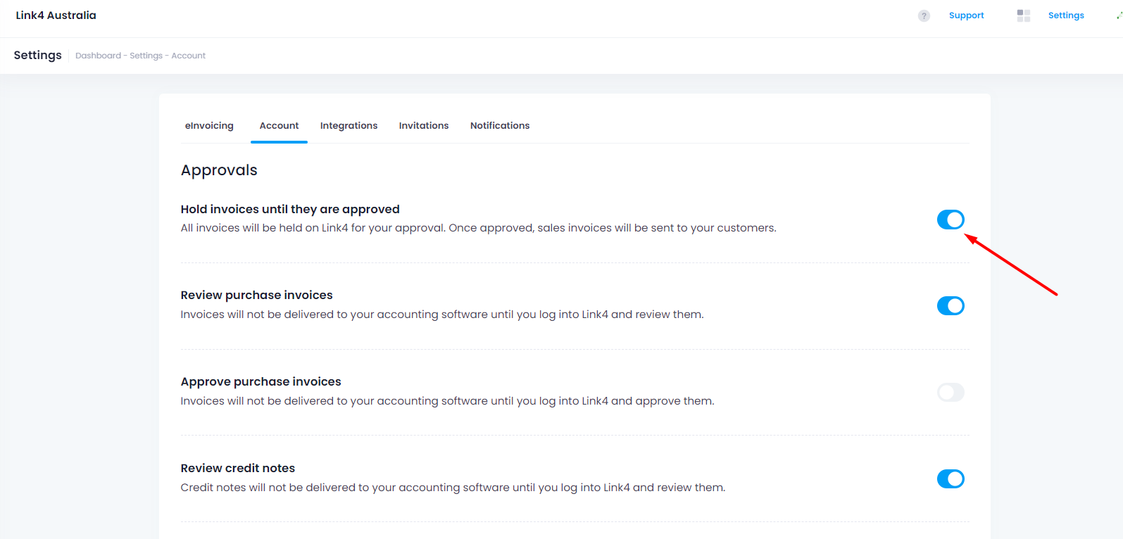Screen dimensions: 1123x539
Task: Click the description ending with approve them
Action: (x=447, y=401)
